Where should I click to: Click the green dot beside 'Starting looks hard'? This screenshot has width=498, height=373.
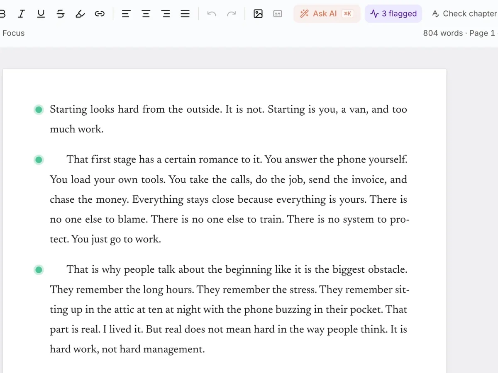pos(39,110)
